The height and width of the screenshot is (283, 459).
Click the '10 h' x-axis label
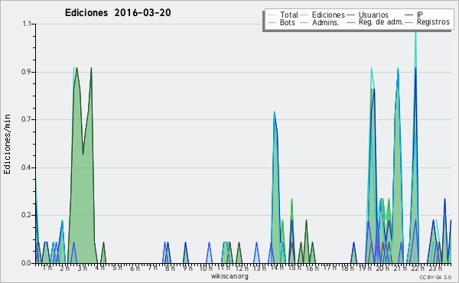[206, 268]
